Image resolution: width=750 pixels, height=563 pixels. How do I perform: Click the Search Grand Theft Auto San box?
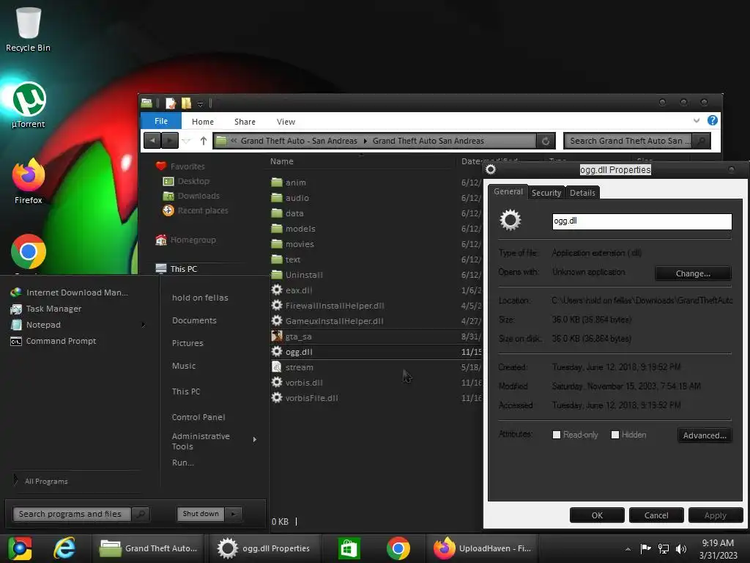628,141
